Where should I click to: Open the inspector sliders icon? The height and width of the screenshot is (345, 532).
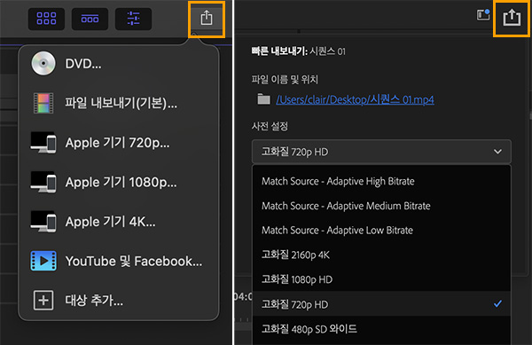133,19
